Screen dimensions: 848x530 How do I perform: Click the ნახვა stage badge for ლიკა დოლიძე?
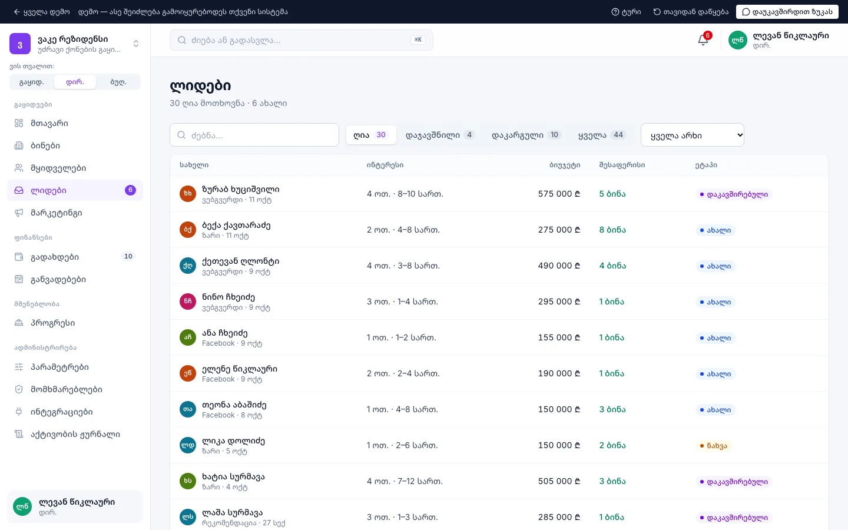tap(713, 446)
